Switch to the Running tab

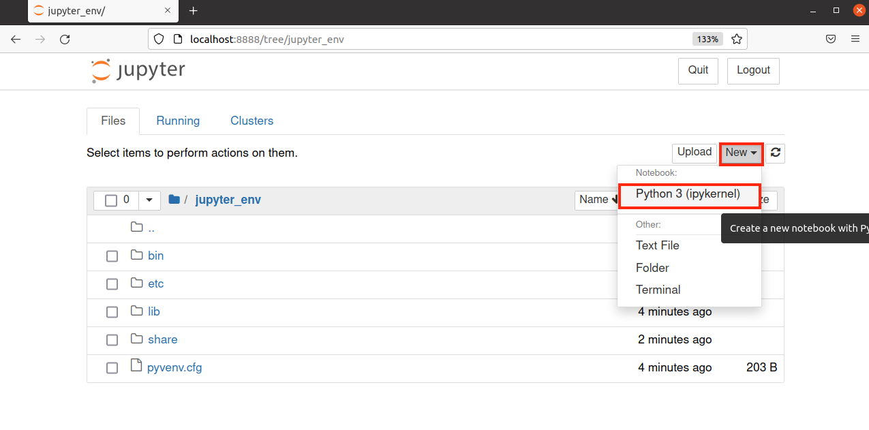pyautogui.click(x=178, y=121)
